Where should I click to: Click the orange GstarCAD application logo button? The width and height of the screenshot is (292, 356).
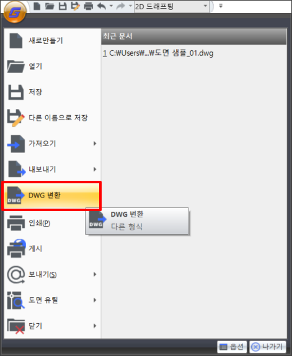pyautogui.click(x=15, y=12)
